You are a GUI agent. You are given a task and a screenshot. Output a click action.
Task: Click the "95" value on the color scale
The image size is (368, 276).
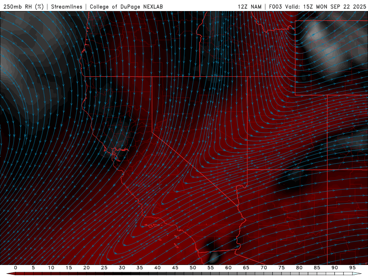tap(352, 268)
